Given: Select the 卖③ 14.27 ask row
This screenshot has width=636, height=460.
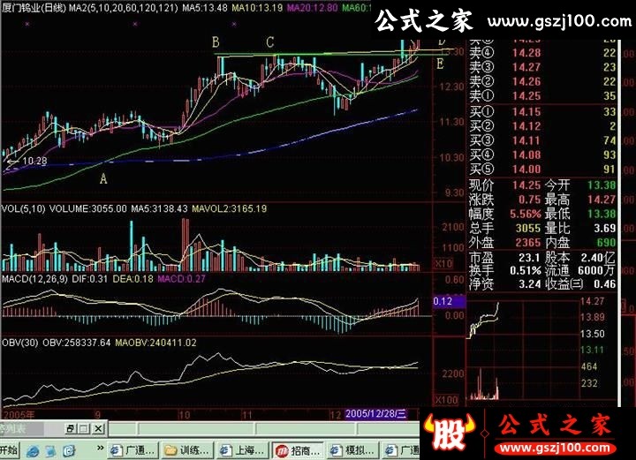Looking at the screenshot, I should click(x=542, y=67).
